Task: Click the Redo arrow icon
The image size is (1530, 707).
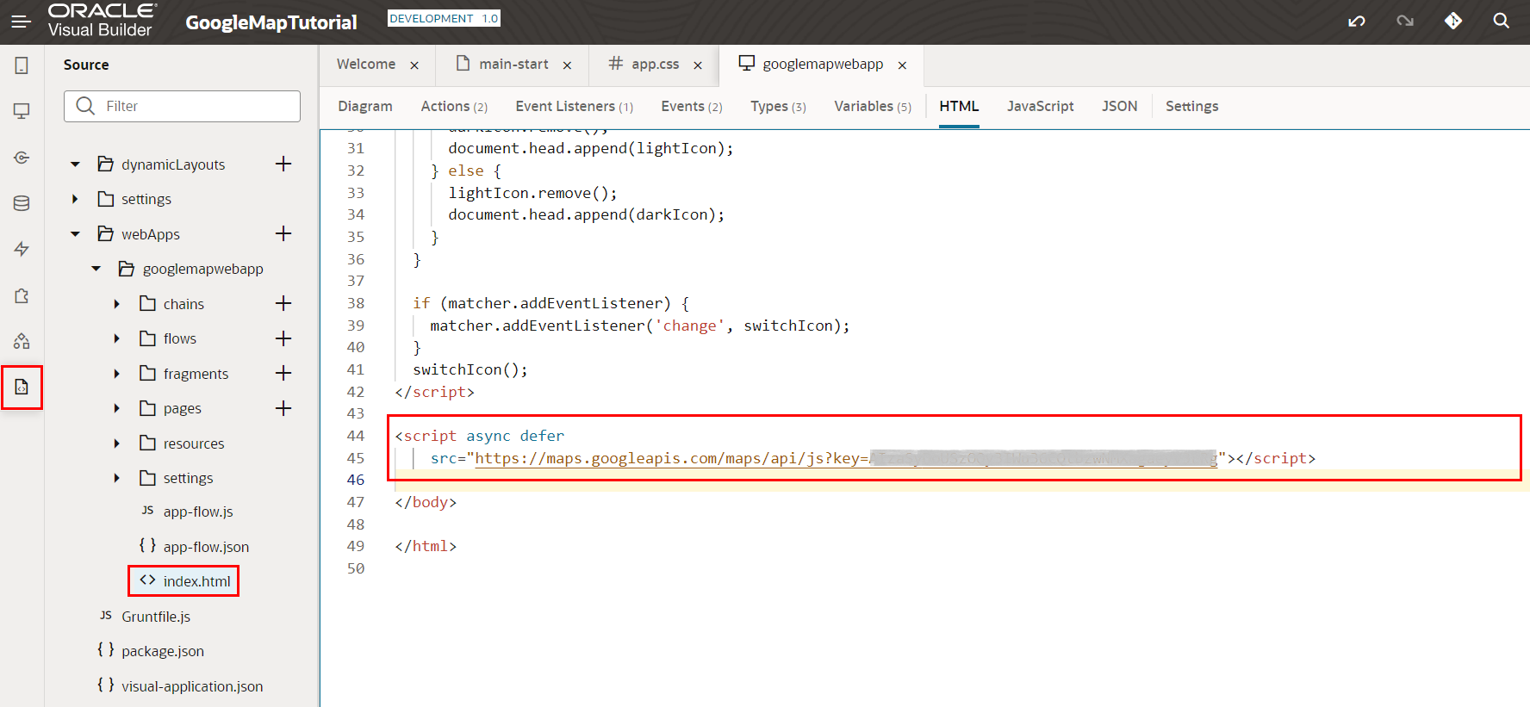Action: coord(1405,22)
